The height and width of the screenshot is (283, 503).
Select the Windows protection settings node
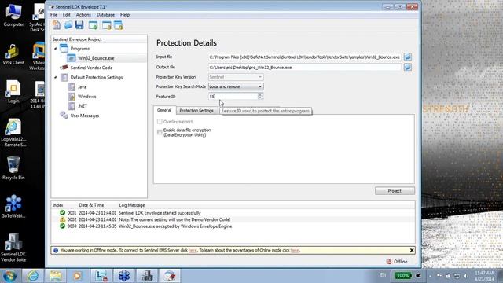click(x=87, y=97)
